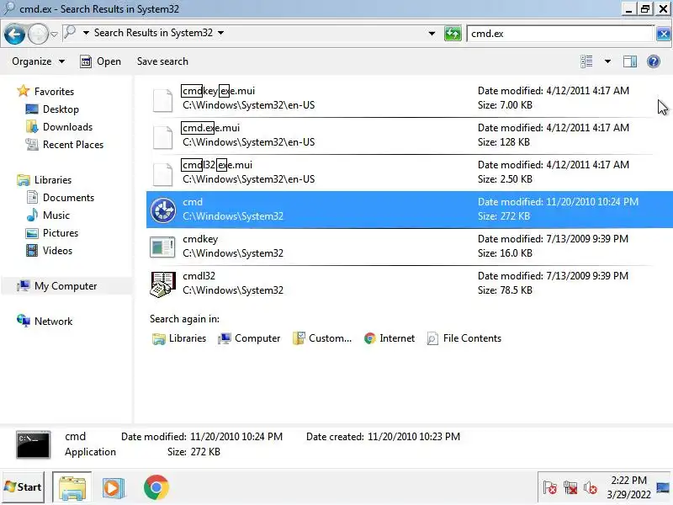The height and width of the screenshot is (505, 673).
Task: Open the view options dropdown arrow
Action: [x=607, y=61]
